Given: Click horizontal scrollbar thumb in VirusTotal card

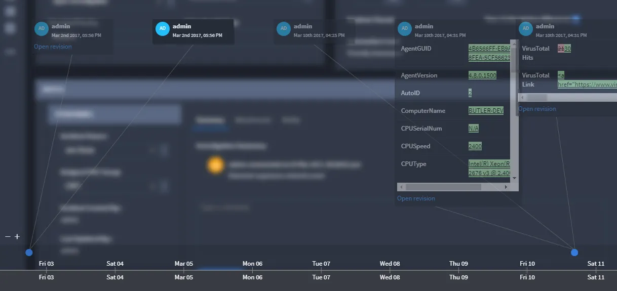Looking at the screenshot, I should coord(537,97).
